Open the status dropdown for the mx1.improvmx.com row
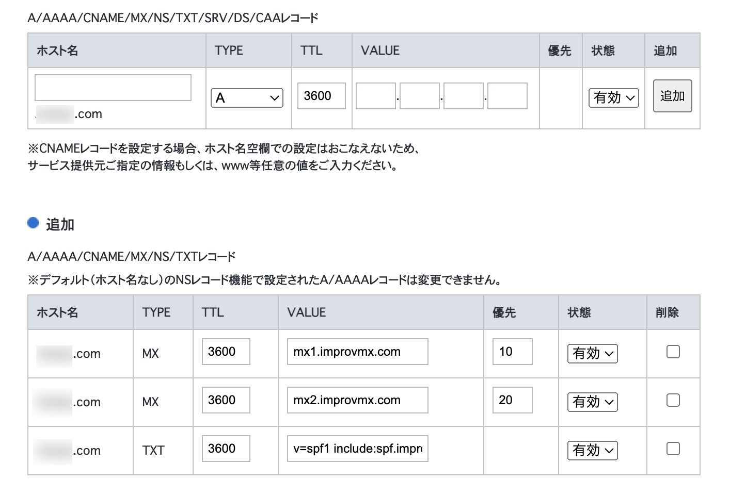The height and width of the screenshot is (497, 730). click(592, 354)
